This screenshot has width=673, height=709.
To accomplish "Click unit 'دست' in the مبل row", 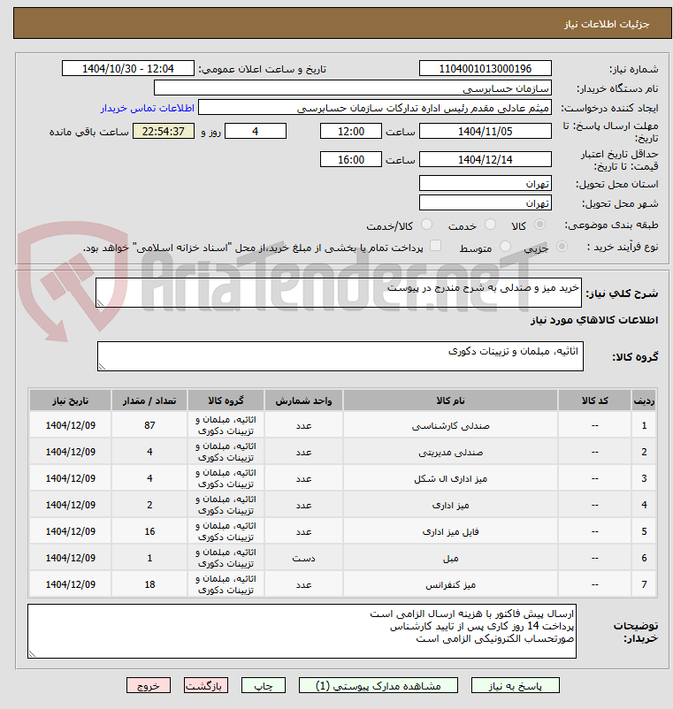I will [x=303, y=559].
